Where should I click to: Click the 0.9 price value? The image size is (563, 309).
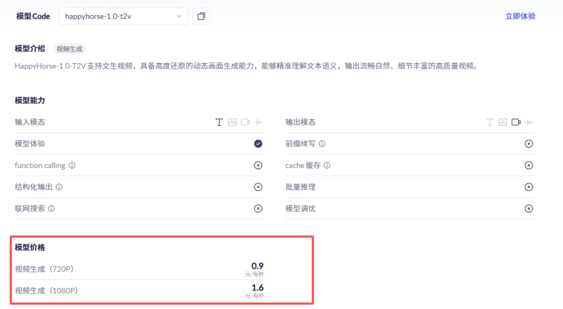[257, 266]
